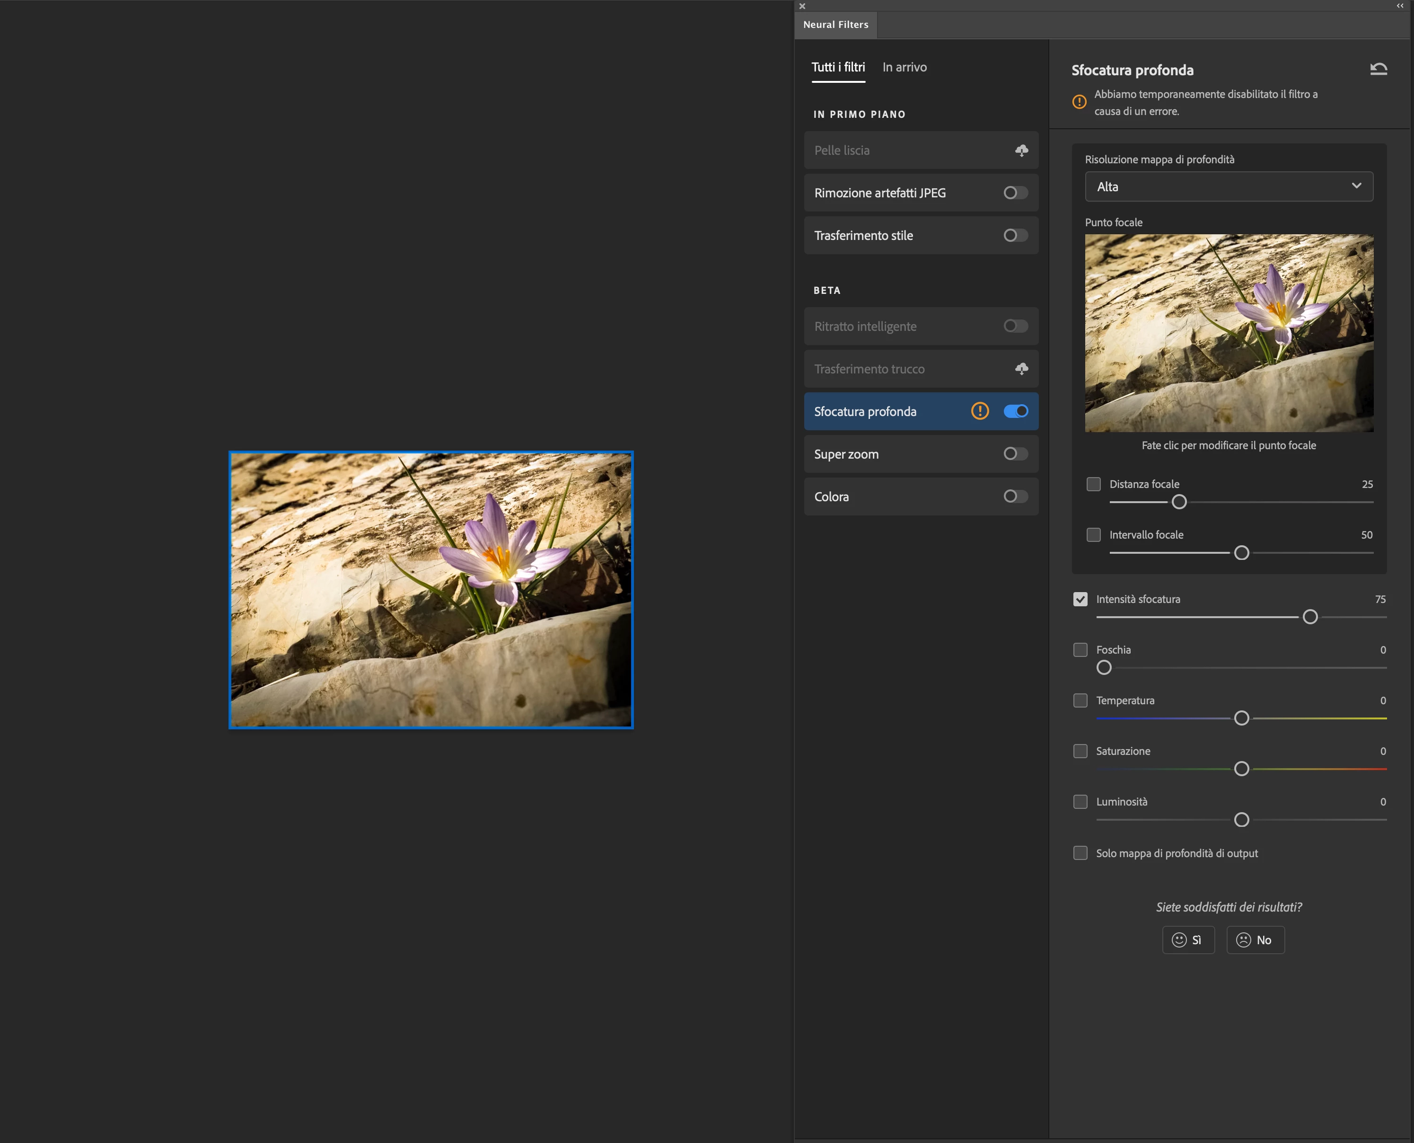Select the Tutti i filtri tab

coord(838,67)
